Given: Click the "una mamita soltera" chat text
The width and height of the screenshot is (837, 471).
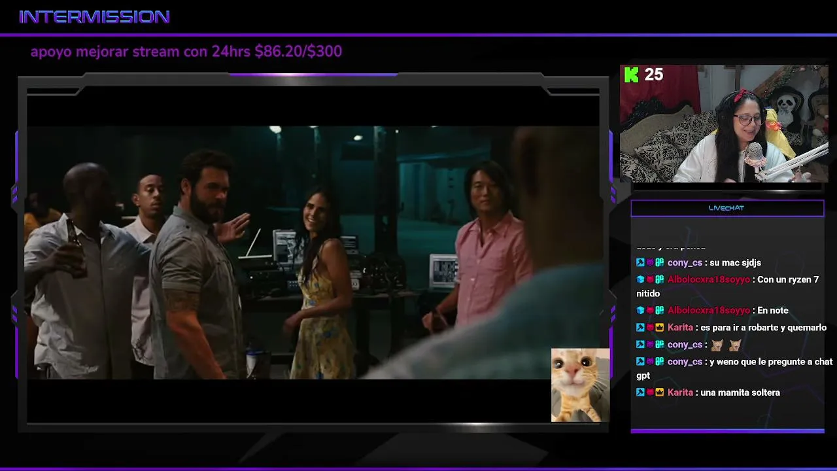Looking at the screenshot, I should pyautogui.click(x=740, y=392).
